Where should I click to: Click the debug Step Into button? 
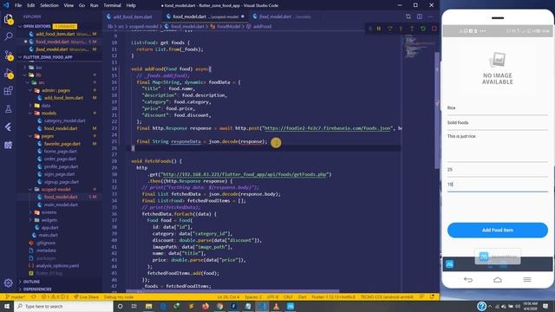click(401, 29)
